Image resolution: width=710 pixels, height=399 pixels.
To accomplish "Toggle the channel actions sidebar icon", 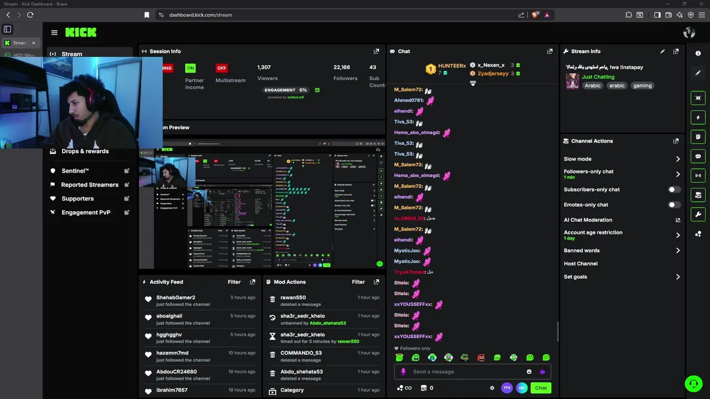I will 698,195.
